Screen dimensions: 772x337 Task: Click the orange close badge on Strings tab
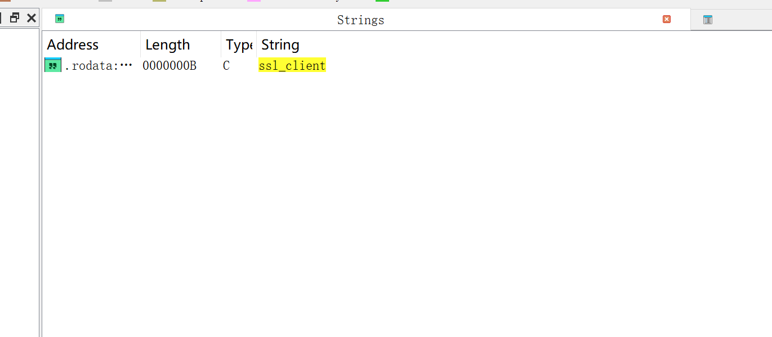[x=667, y=19]
